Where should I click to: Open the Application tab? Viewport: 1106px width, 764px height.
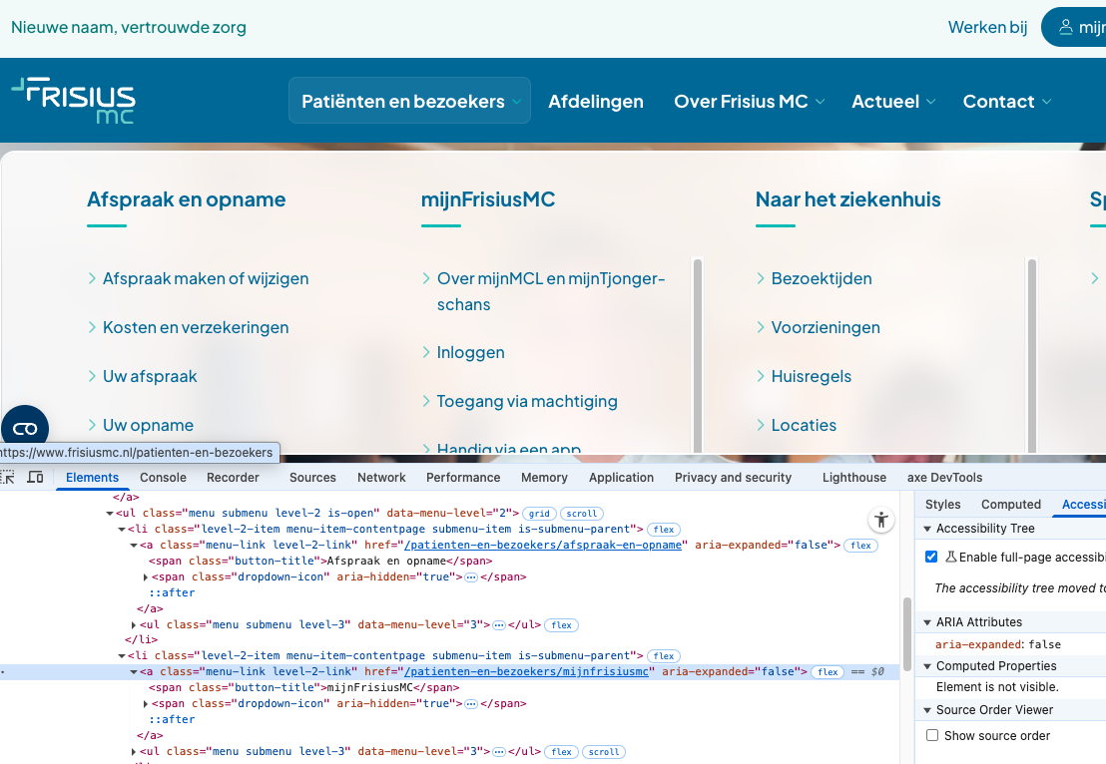coord(622,477)
